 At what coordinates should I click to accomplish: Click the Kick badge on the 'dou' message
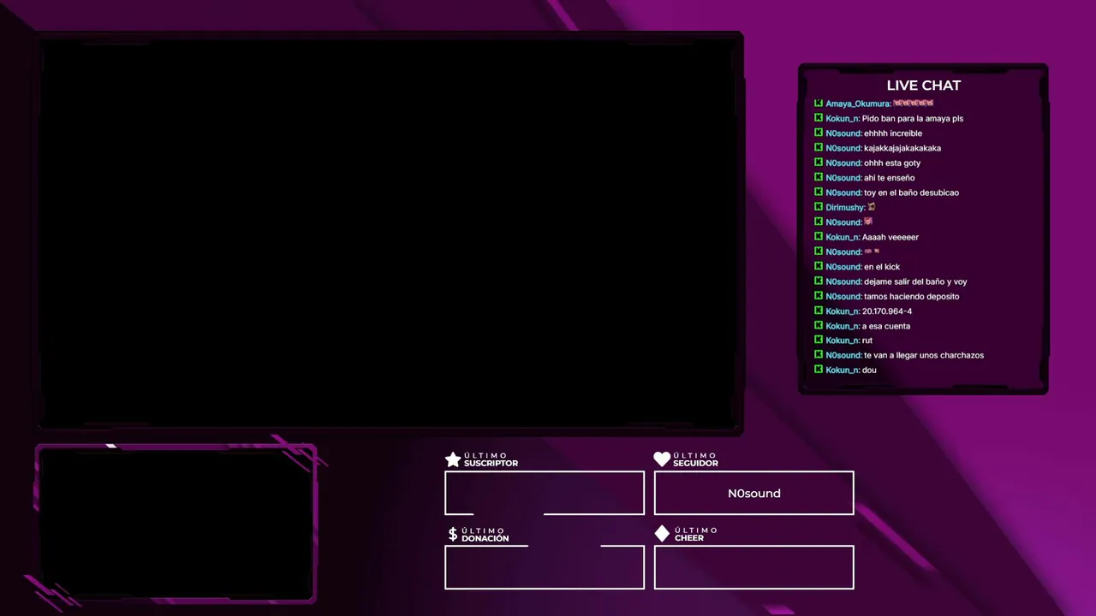pos(819,370)
